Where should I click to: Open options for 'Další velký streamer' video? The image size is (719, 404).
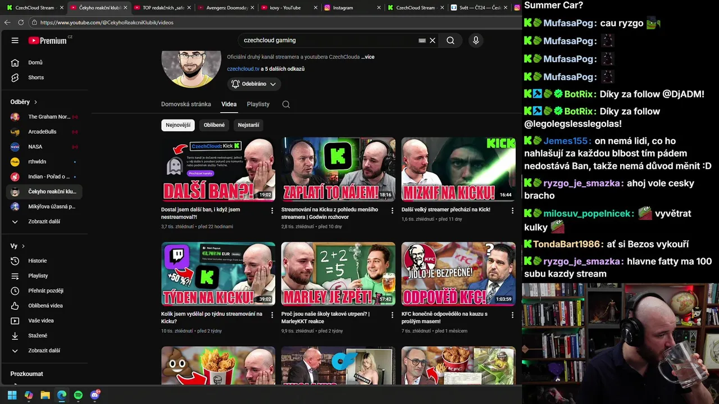point(512,210)
